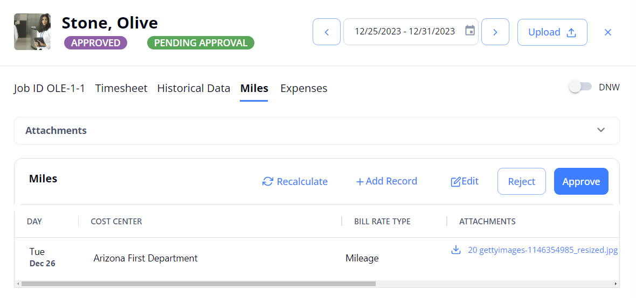Click the Edit pencil icon
Image resolution: width=636 pixels, height=298 pixels.
click(455, 181)
